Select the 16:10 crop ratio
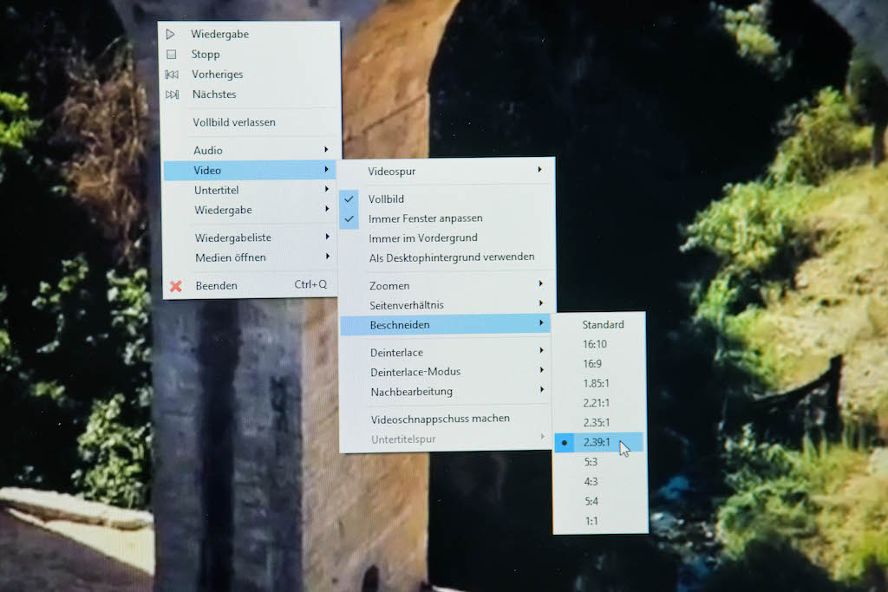This screenshot has width=888, height=592. (599, 344)
